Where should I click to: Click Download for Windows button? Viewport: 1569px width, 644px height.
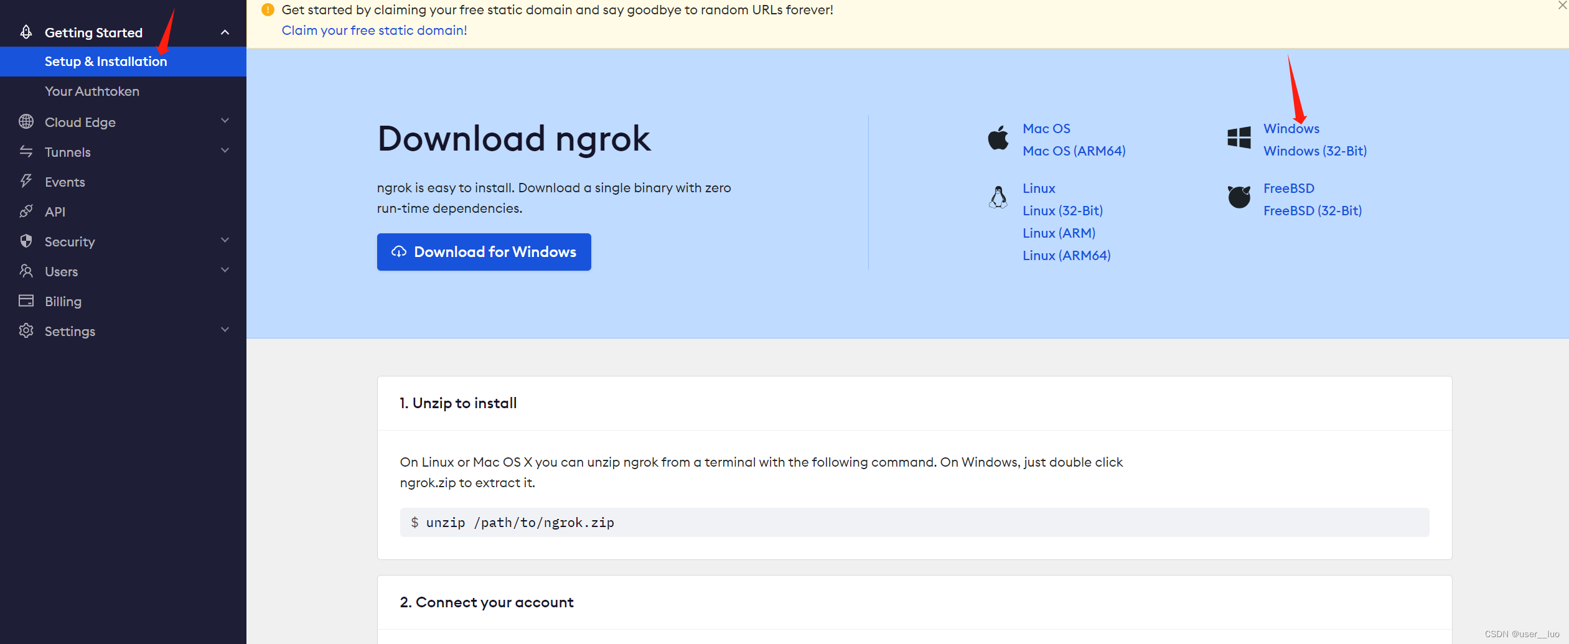point(484,252)
